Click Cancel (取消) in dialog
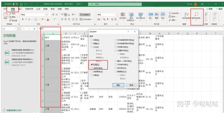Image resolution: width=224 pixels, height=113 pixels. click(131, 85)
